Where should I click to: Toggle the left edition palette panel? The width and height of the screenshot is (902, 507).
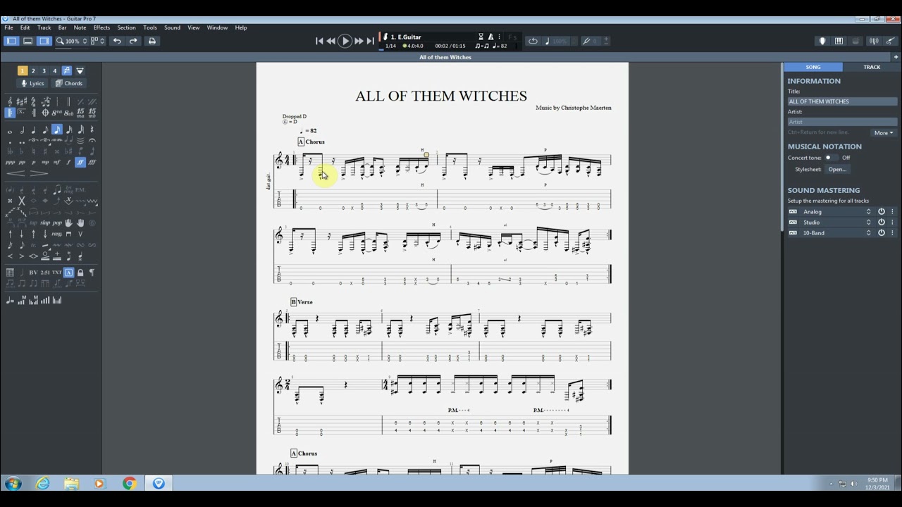coord(11,41)
